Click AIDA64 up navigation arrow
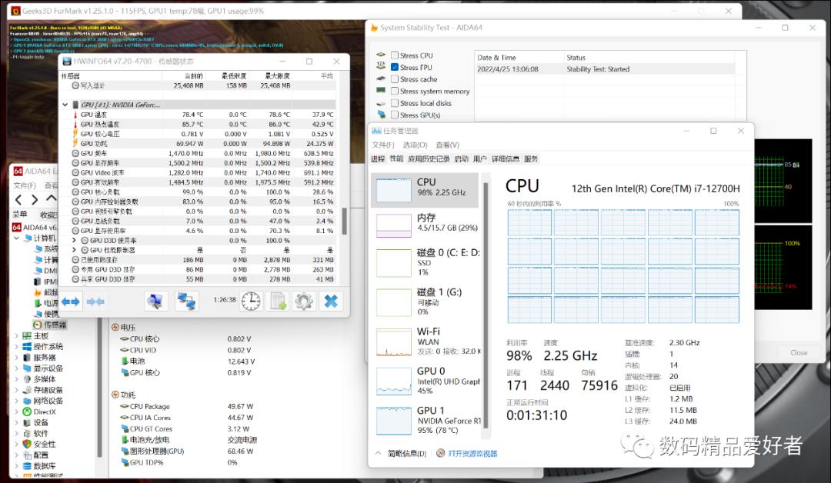Screen dimensions: 831x483 click(x=52, y=198)
